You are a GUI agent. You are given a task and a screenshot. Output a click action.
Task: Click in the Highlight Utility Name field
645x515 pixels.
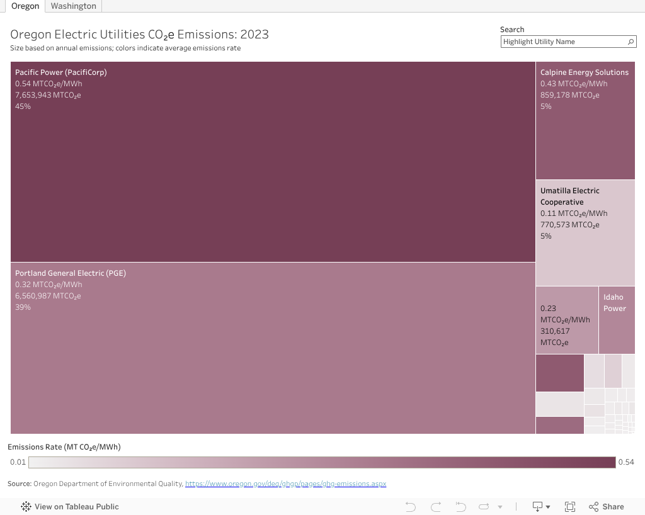[562, 42]
